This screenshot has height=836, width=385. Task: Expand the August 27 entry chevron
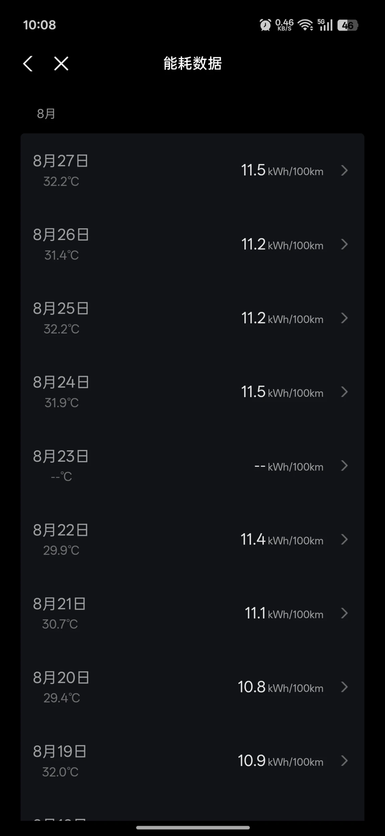point(344,170)
